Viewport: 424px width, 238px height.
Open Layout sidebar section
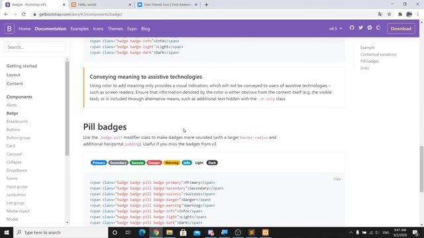[x=13, y=75]
